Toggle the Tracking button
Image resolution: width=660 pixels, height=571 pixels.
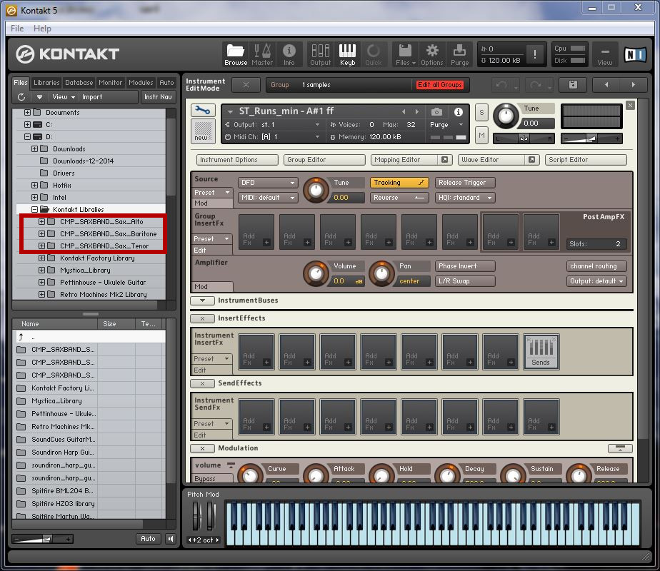pos(399,183)
